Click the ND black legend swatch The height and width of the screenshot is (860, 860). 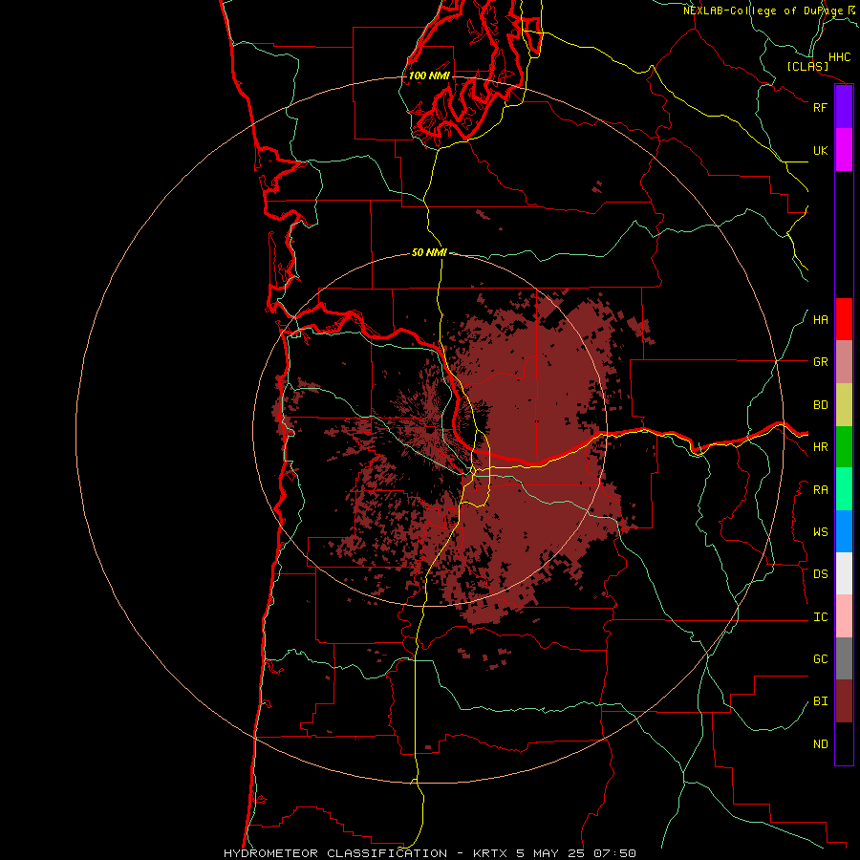coord(844,743)
